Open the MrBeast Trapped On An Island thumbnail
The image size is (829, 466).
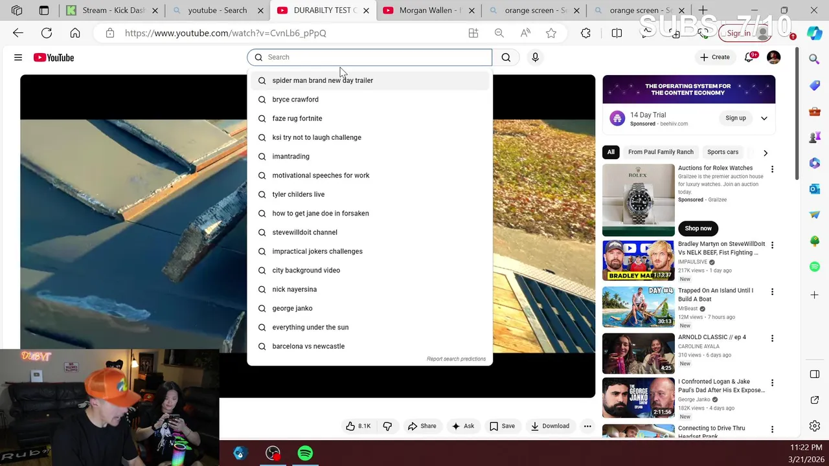[x=639, y=307]
